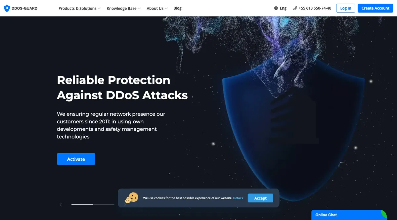Open the Products & Solutions menu

point(77,8)
